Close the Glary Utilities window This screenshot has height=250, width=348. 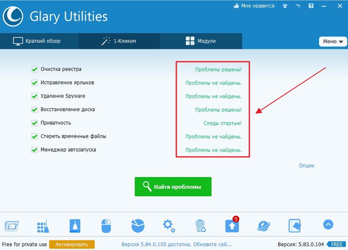pyautogui.click(x=340, y=6)
